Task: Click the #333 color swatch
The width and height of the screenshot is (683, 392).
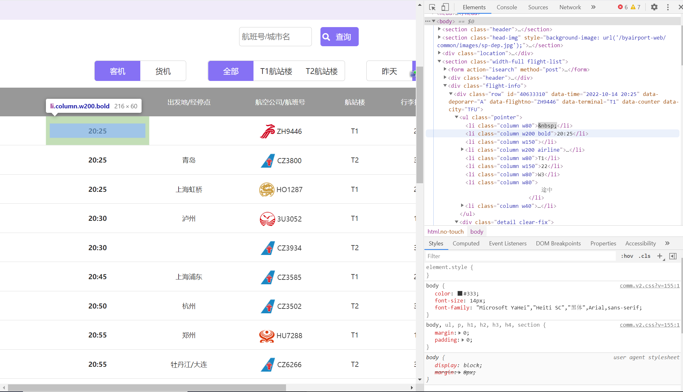Action: pos(460,294)
